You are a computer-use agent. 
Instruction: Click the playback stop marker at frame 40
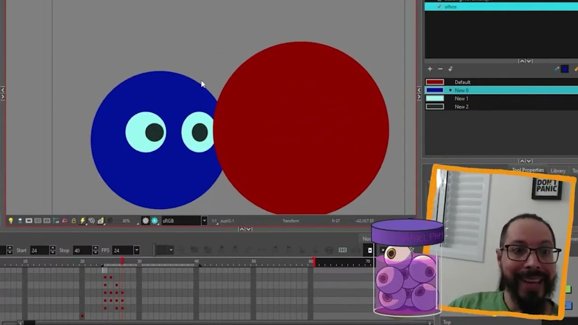[x=199, y=265]
